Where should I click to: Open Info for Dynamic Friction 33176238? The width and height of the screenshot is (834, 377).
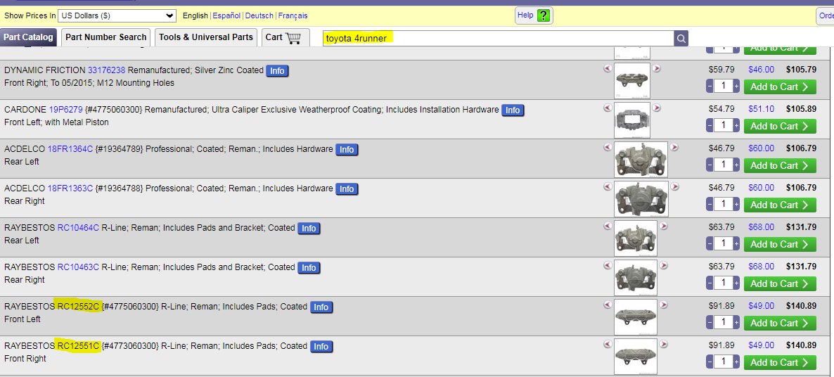click(x=277, y=71)
